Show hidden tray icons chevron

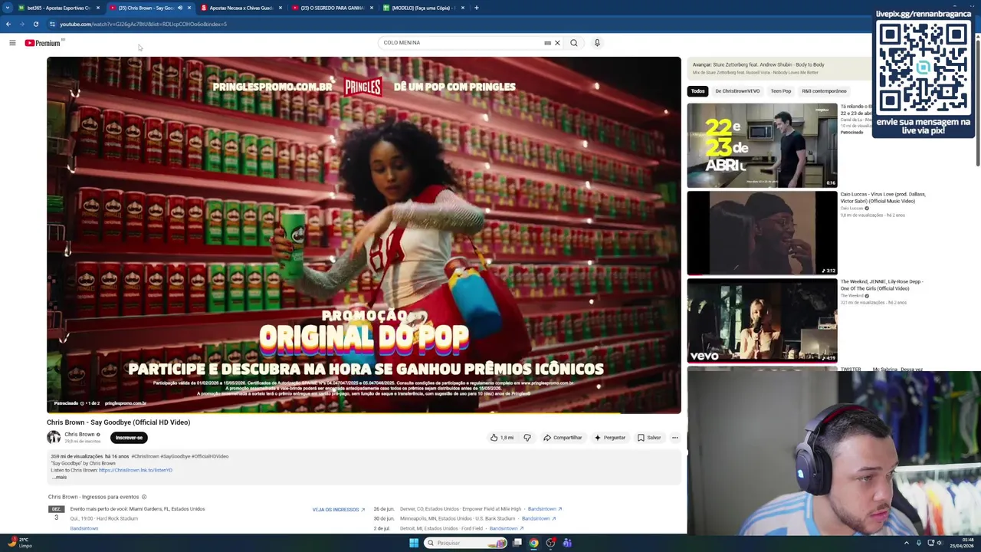[x=906, y=543]
